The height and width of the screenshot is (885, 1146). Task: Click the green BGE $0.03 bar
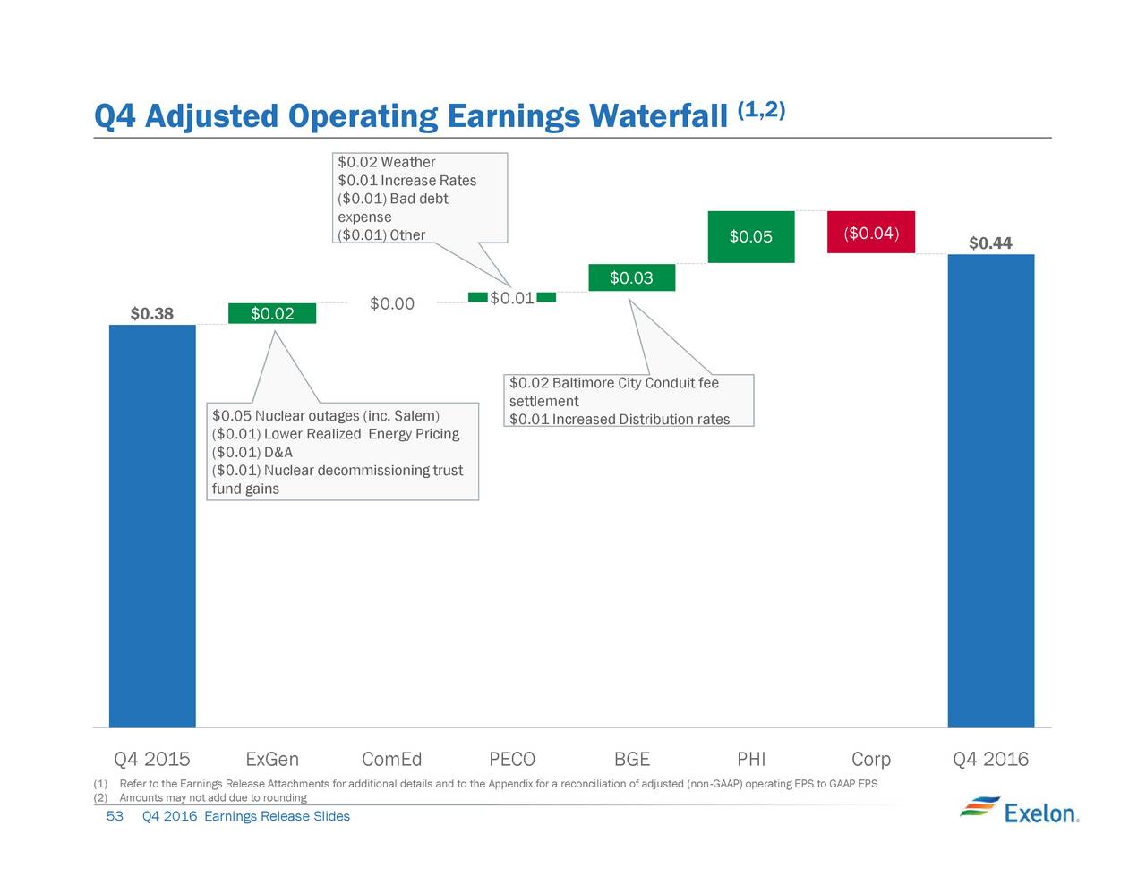(631, 277)
